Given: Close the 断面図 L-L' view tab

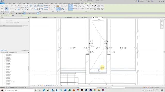Looking at the screenshot, I should [x=102, y=18].
